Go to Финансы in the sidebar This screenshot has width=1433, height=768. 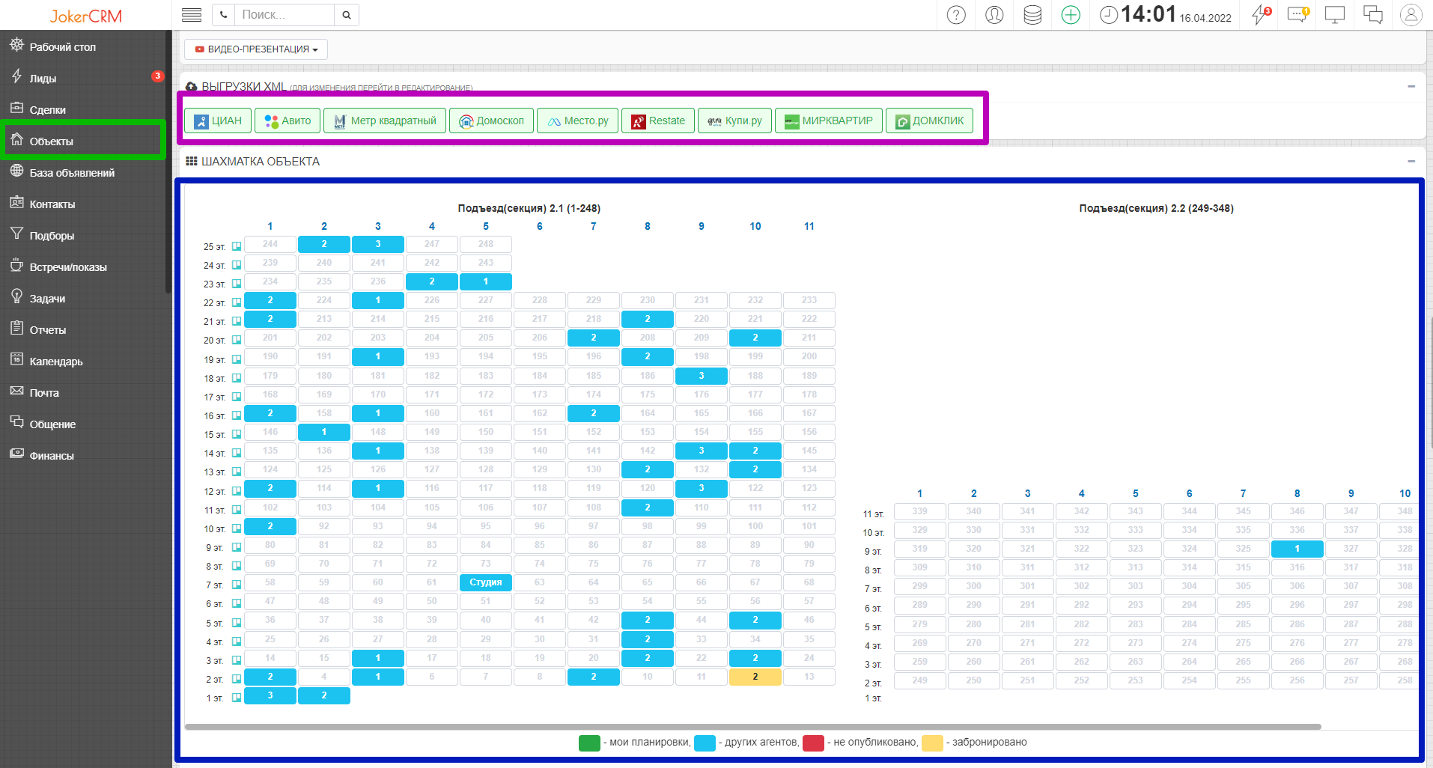[x=51, y=456]
